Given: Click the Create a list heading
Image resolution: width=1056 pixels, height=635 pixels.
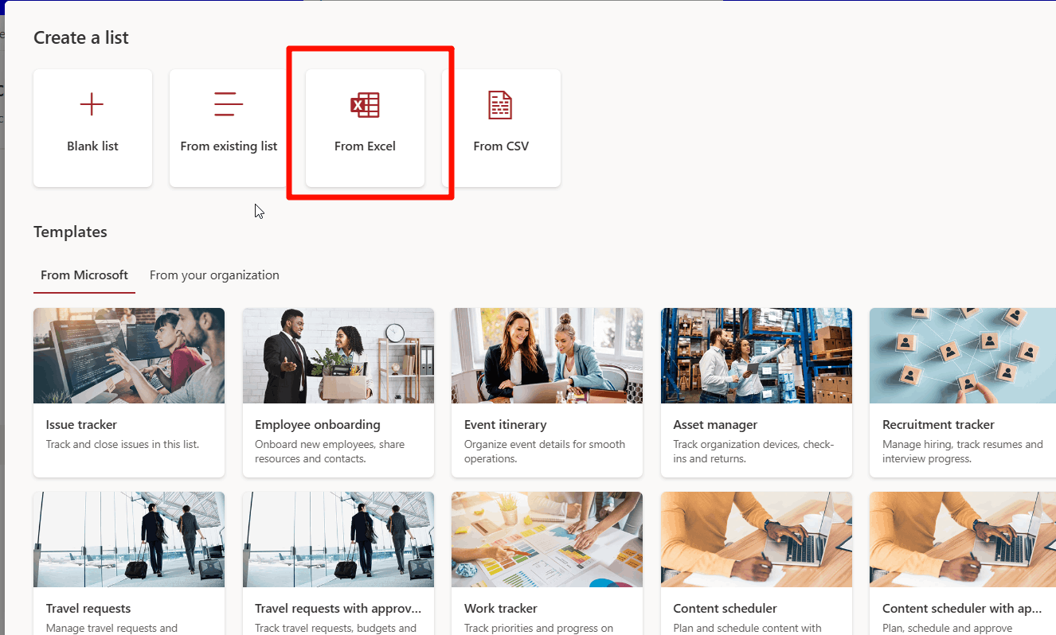Looking at the screenshot, I should click(x=81, y=37).
